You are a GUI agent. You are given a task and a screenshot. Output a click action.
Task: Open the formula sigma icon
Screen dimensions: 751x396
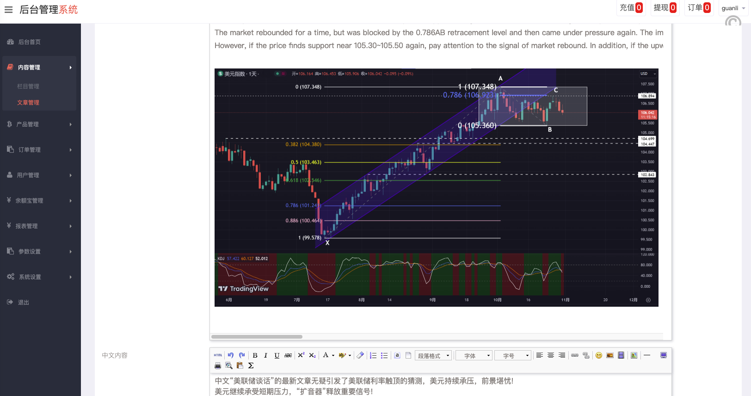point(251,365)
